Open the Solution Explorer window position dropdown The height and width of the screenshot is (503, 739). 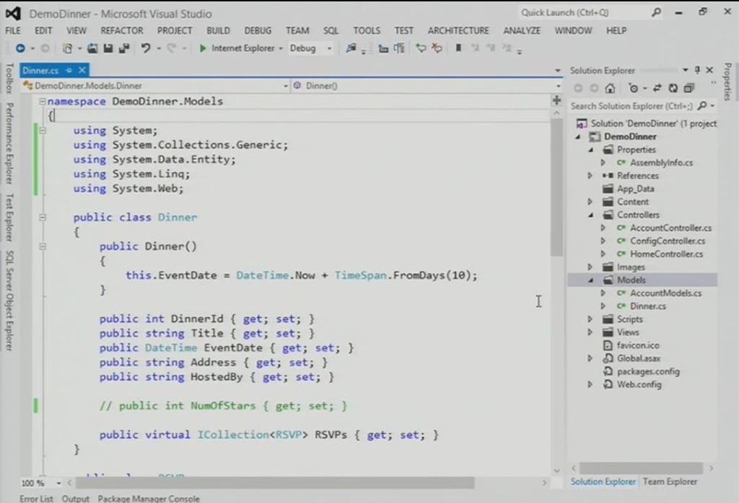coord(686,70)
